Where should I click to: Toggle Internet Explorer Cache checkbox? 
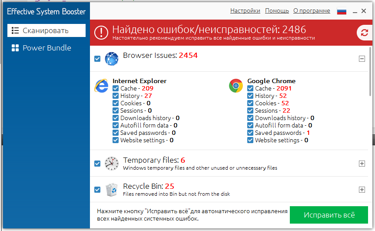pyautogui.click(x=116, y=88)
